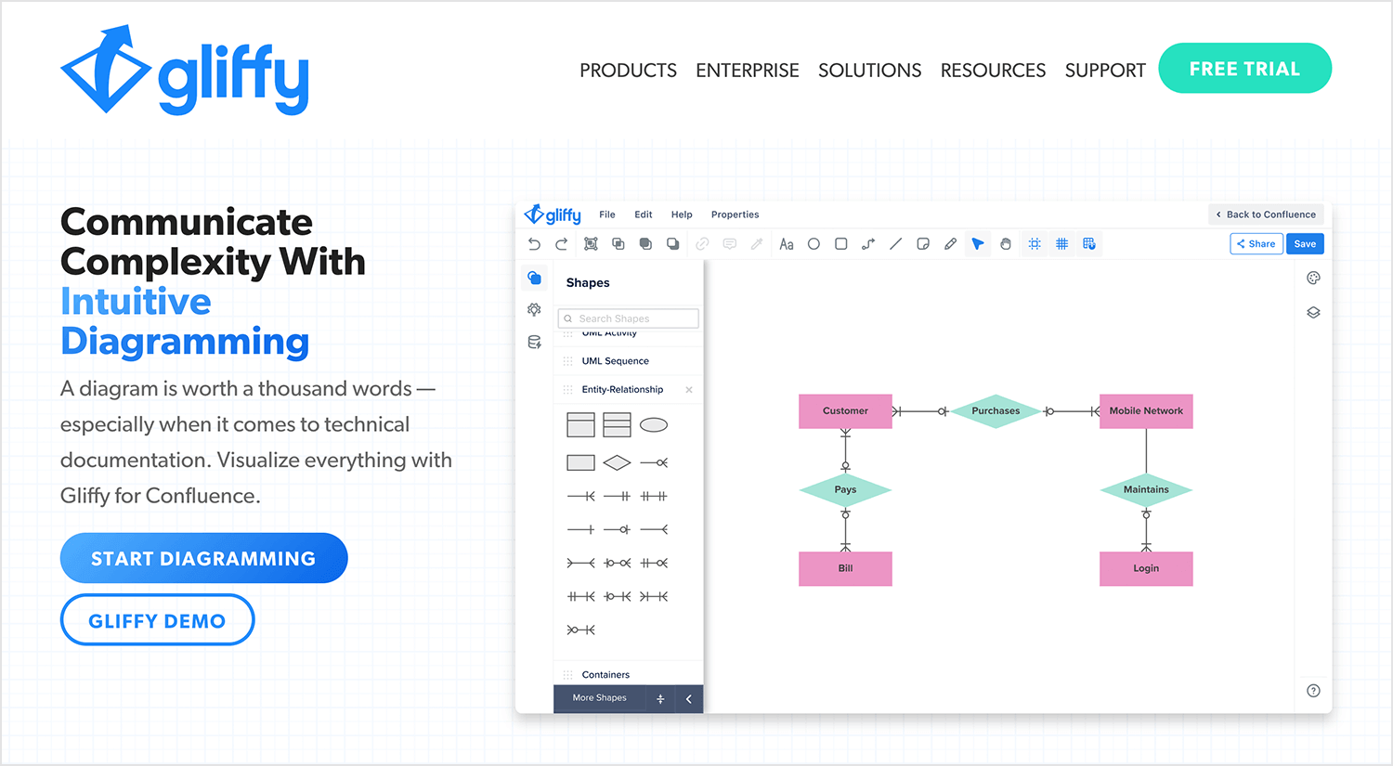This screenshot has height=766, width=1393.
Task: Click into the Search Shapes field
Action: (629, 318)
